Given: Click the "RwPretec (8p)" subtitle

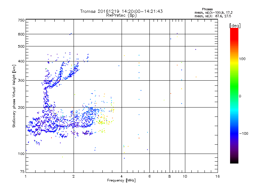Looking at the screenshot, I should [121, 15].
